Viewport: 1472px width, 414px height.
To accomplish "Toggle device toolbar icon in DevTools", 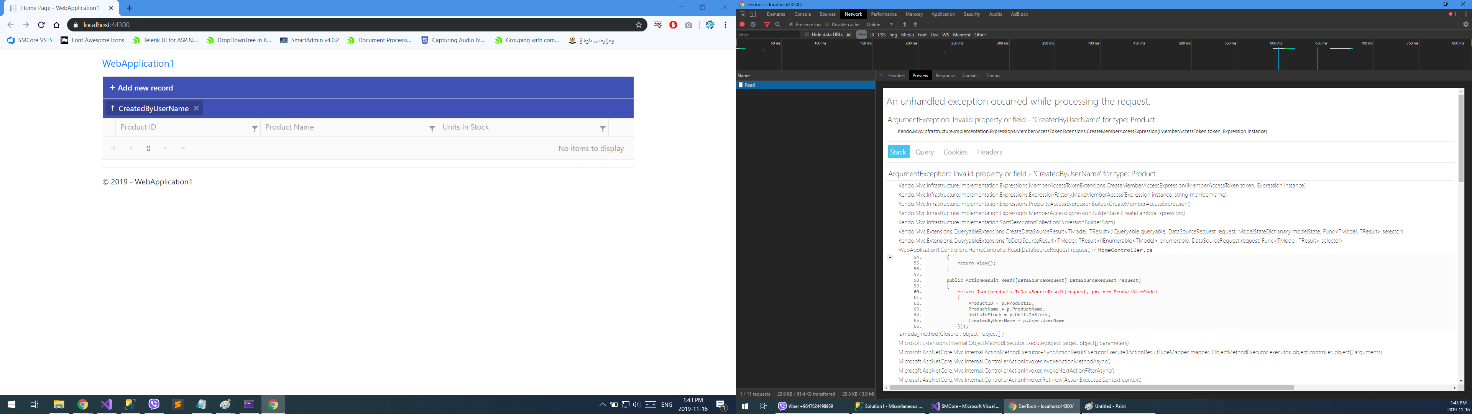I will [x=752, y=14].
